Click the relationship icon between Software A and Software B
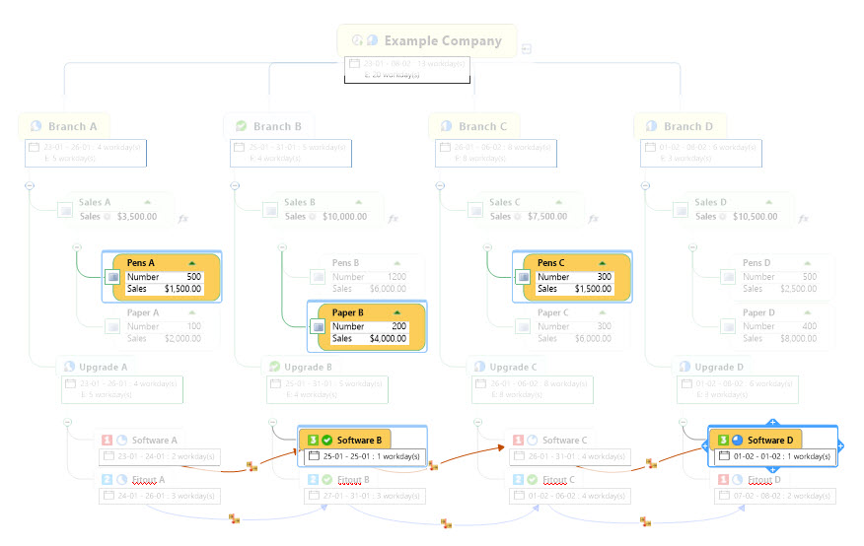Image resolution: width=864 pixels, height=546 pixels. [252, 467]
